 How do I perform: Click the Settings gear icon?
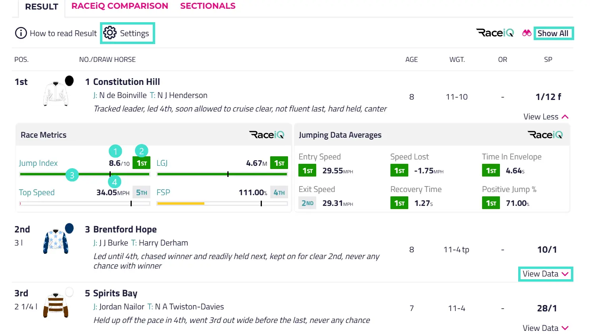coord(110,33)
